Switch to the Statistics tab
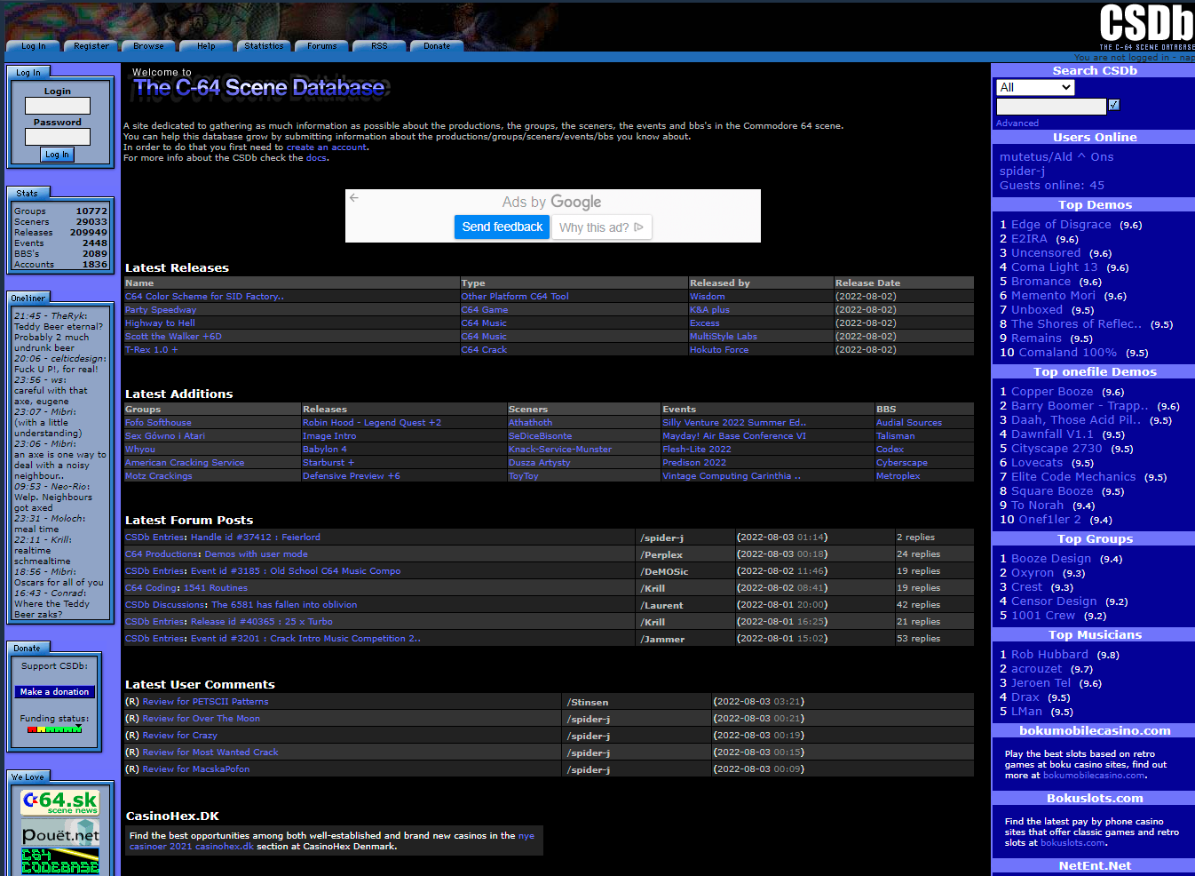Viewport: 1195px width, 876px height. [x=264, y=46]
